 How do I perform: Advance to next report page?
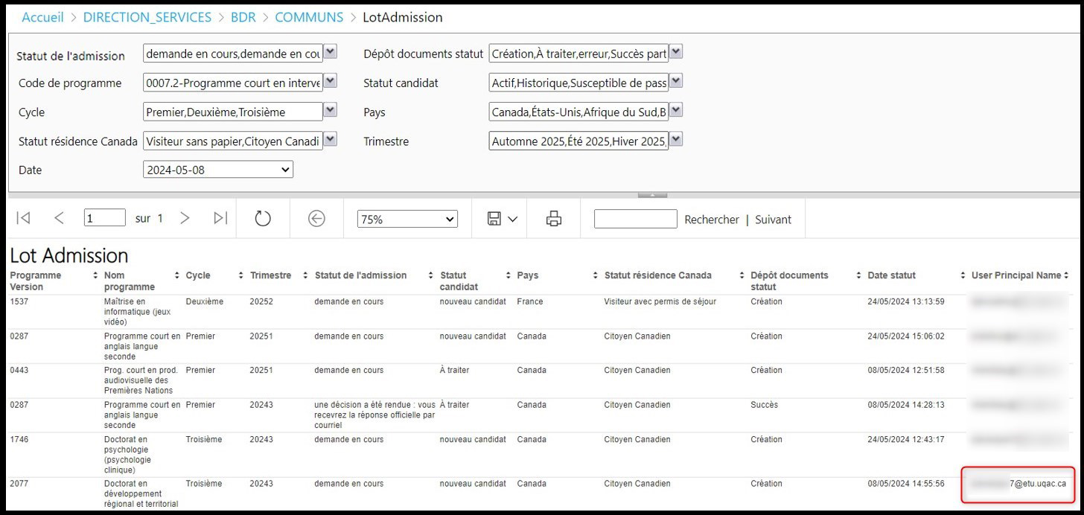point(185,218)
